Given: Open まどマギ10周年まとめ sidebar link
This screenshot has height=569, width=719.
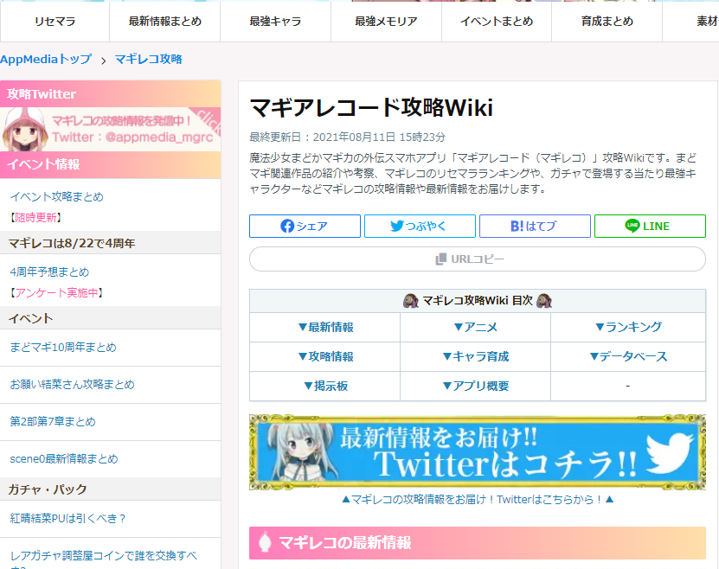Looking at the screenshot, I should [x=63, y=348].
